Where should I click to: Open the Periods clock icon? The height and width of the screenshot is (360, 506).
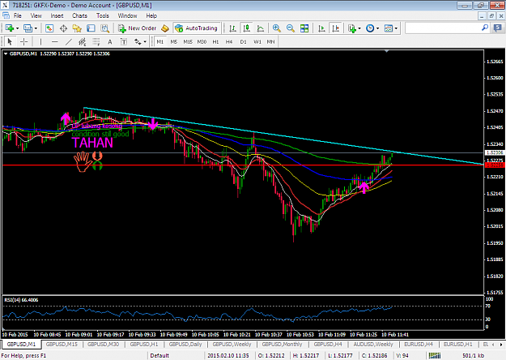point(370,28)
